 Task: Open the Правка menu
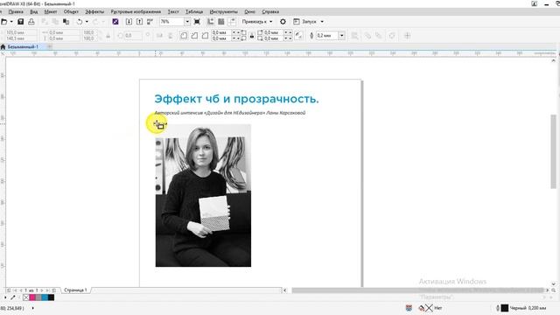16,11
